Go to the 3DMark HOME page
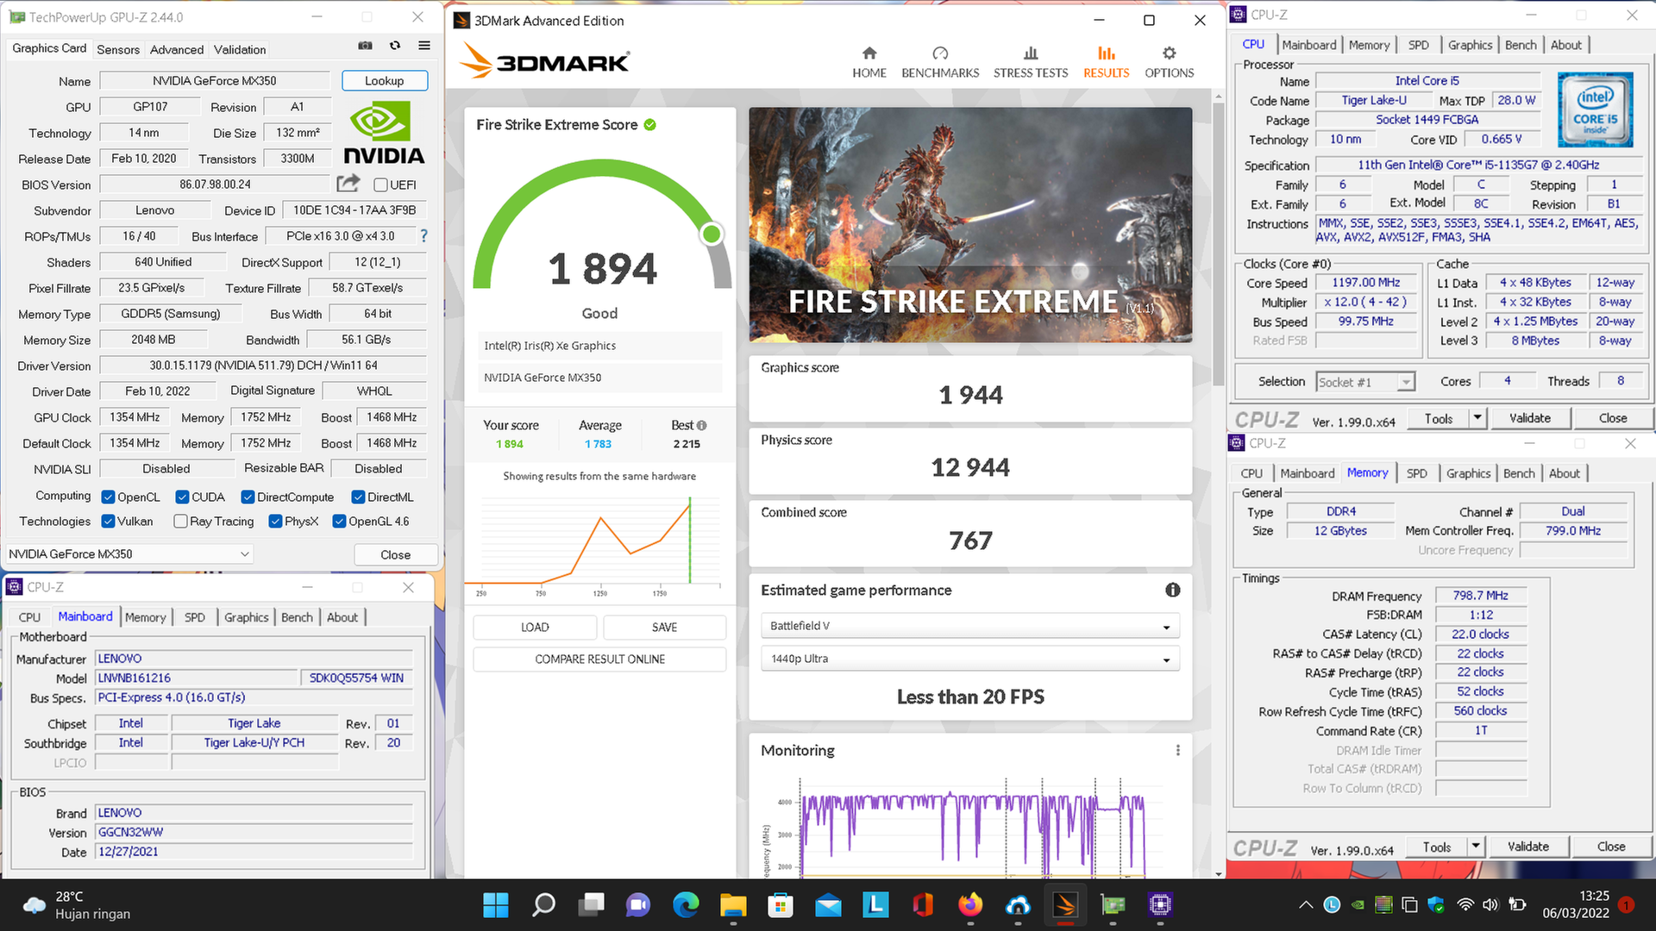Image resolution: width=1656 pixels, height=931 pixels. tap(869, 63)
